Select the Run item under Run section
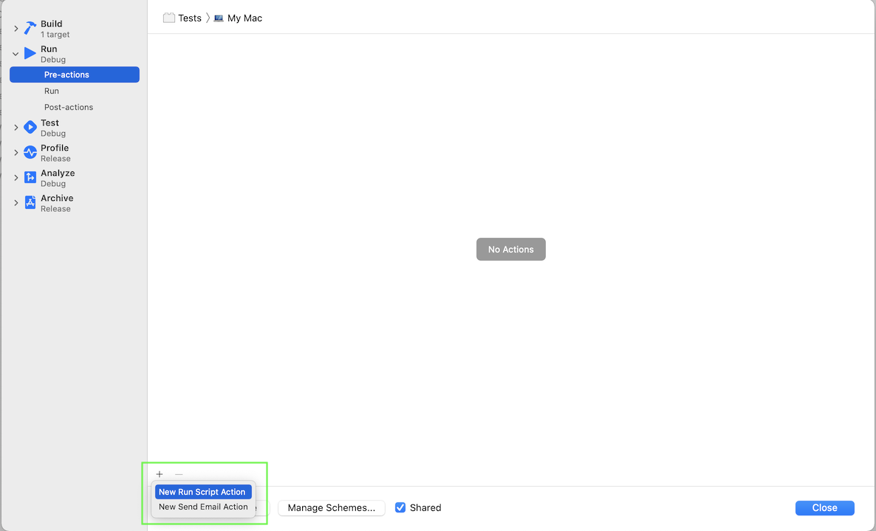This screenshot has width=876, height=531. pyautogui.click(x=52, y=91)
